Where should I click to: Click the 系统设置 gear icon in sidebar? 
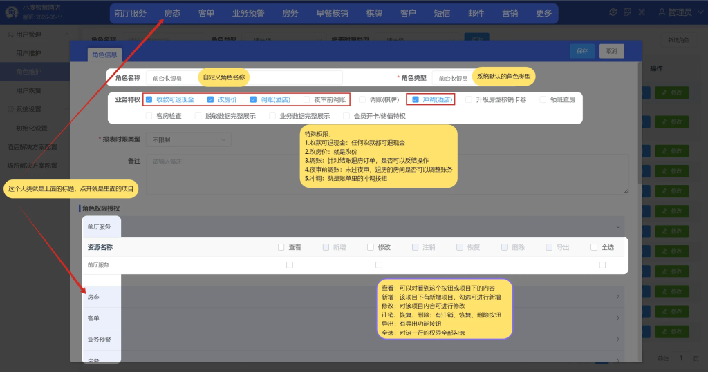click(10, 109)
